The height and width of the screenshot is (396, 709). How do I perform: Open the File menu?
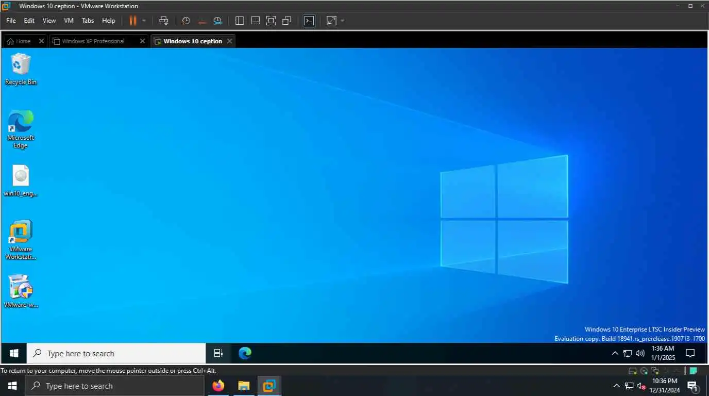(11, 21)
